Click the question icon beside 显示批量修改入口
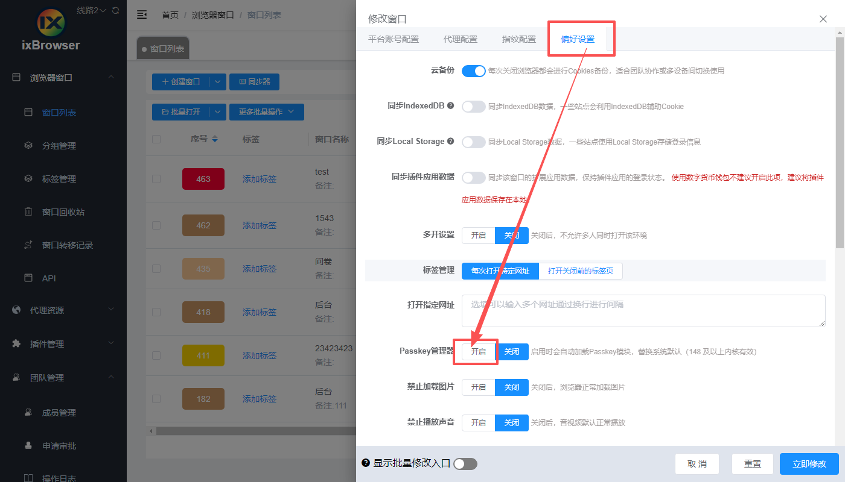Screen dimensions: 845x482 (x=365, y=463)
